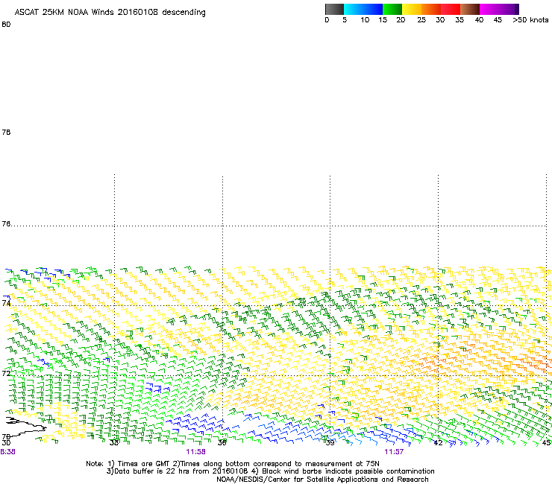
Task: Click the 74 latitude axis label
Action: click(6, 303)
